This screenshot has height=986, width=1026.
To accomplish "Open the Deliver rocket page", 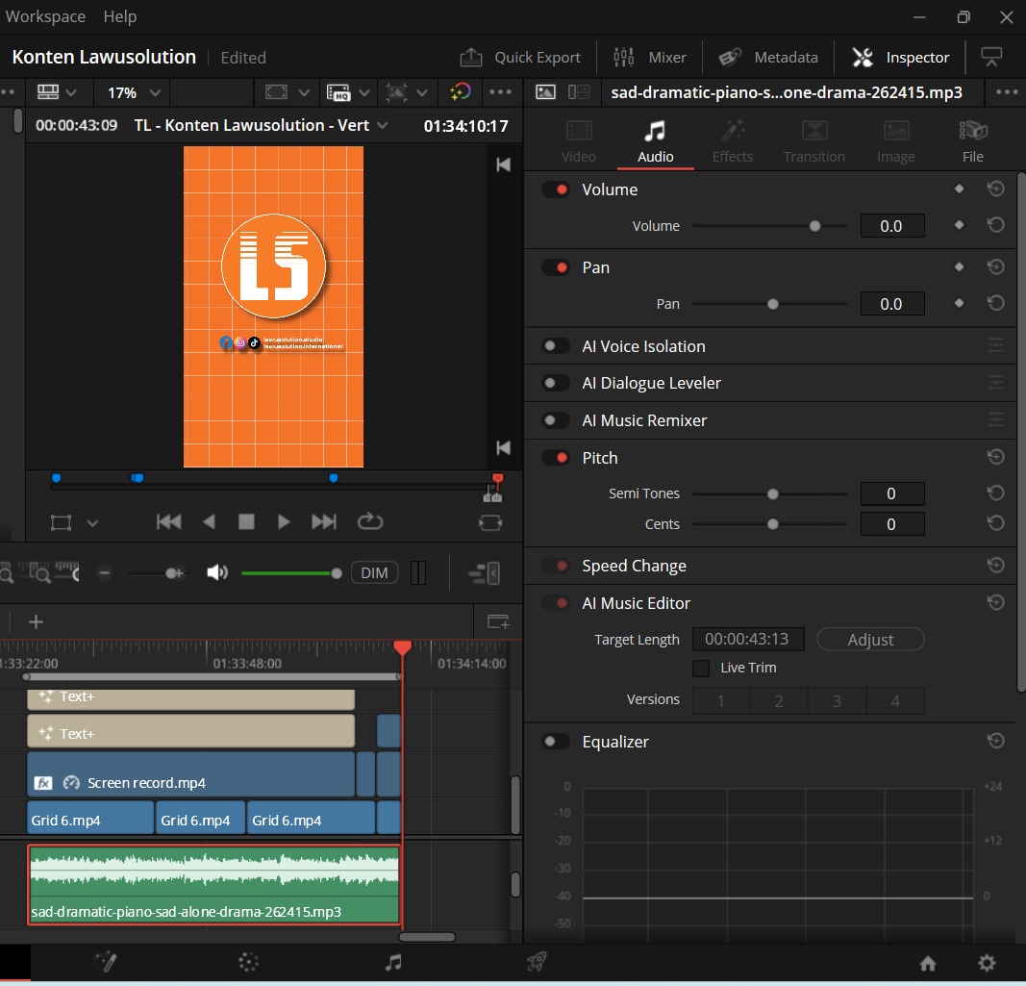I will [536, 962].
